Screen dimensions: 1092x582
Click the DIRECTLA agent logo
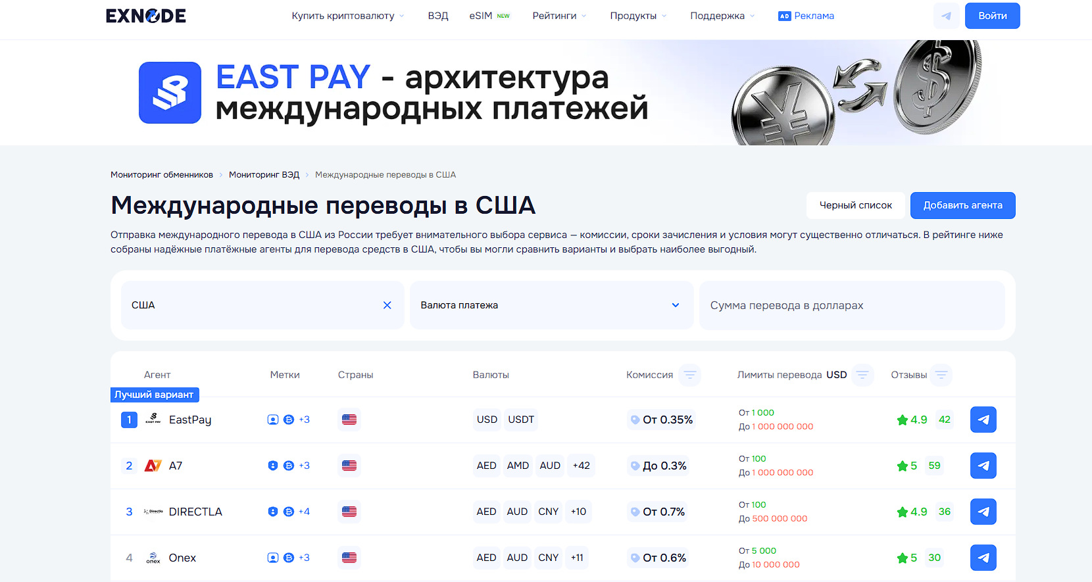tap(153, 512)
